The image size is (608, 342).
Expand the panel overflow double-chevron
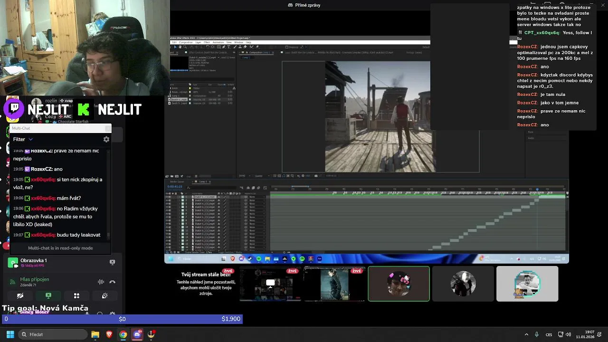[234, 52]
